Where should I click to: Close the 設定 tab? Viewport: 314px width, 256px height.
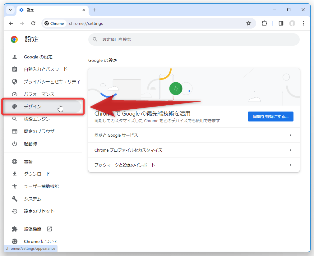click(84, 10)
